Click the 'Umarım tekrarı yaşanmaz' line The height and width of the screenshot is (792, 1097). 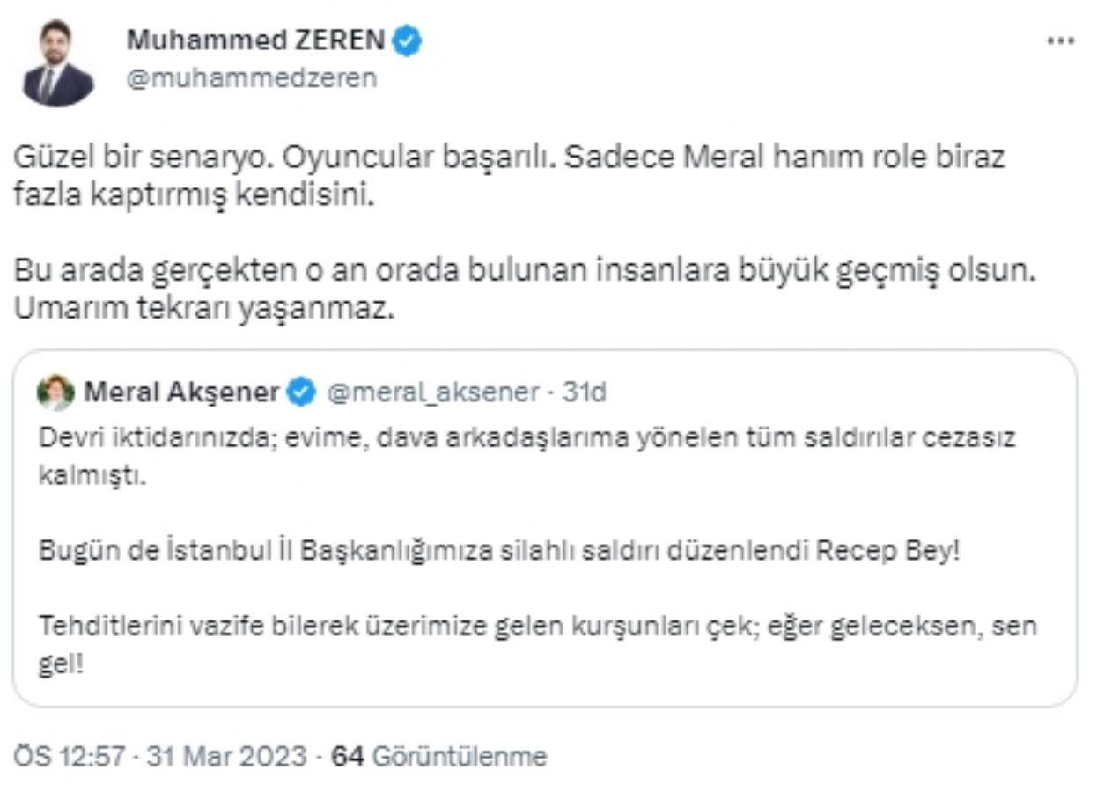pyautogui.click(x=201, y=311)
